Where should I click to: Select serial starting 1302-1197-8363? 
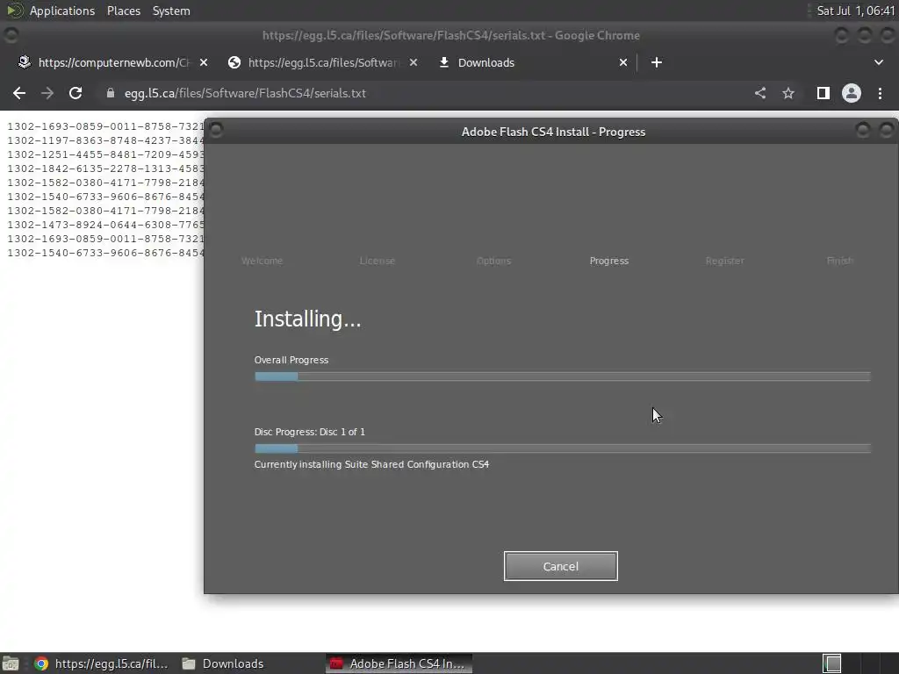click(x=105, y=140)
